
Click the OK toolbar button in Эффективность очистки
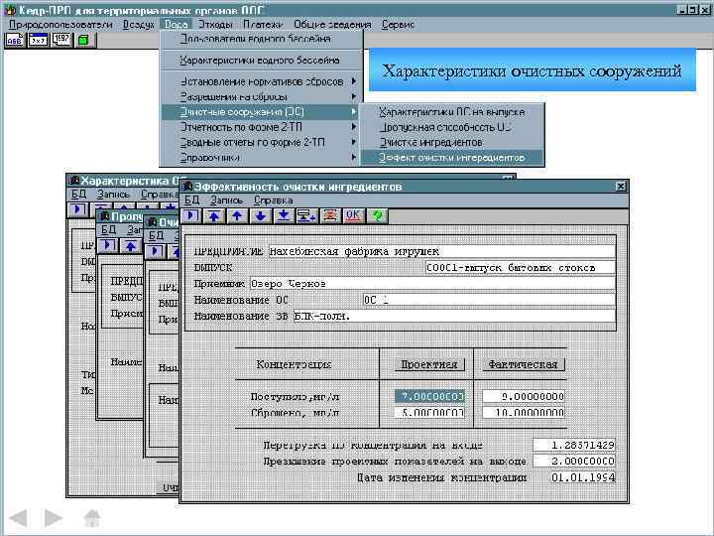pyautogui.click(x=353, y=215)
